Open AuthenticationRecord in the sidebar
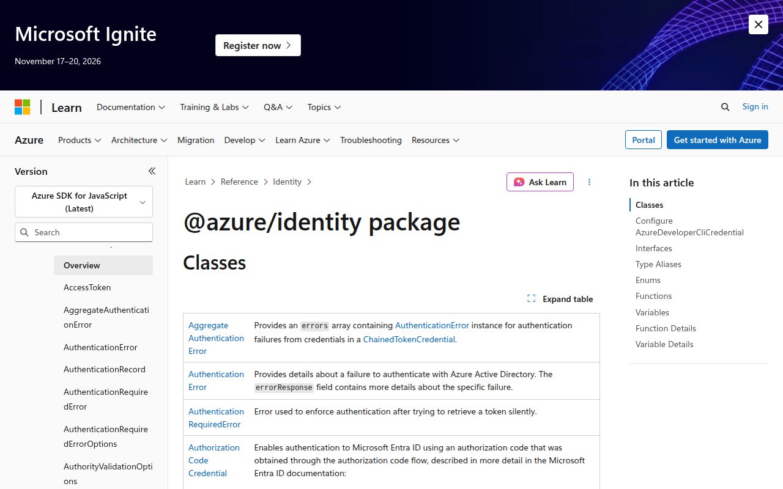 pos(105,369)
